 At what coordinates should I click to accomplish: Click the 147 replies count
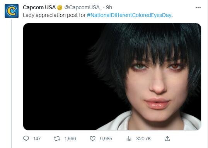[x=37, y=139]
